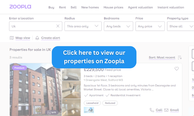The width and height of the screenshot is (194, 116).
Task: Click the map icon beside Map view
Action: click(x=12, y=38)
